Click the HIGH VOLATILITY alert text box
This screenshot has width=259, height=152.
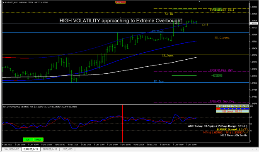pyautogui.click(x=121, y=21)
